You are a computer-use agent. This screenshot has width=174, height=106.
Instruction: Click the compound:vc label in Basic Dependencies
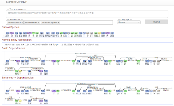[x=66, y=61]
